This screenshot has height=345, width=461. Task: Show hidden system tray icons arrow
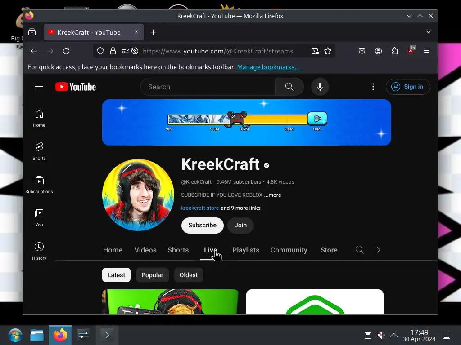click(x=394, y=335)
